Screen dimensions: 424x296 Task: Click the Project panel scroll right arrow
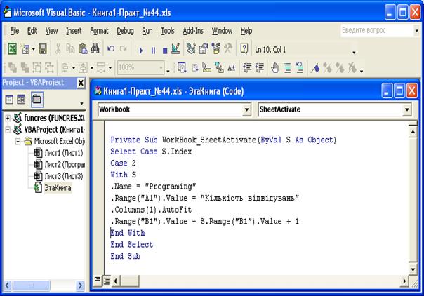(x=80, y=285)
